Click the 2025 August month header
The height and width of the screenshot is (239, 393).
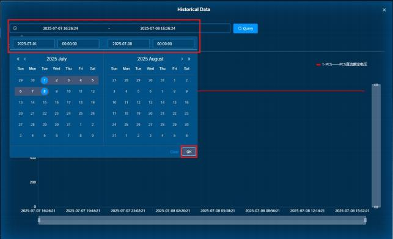pos(150,59)
